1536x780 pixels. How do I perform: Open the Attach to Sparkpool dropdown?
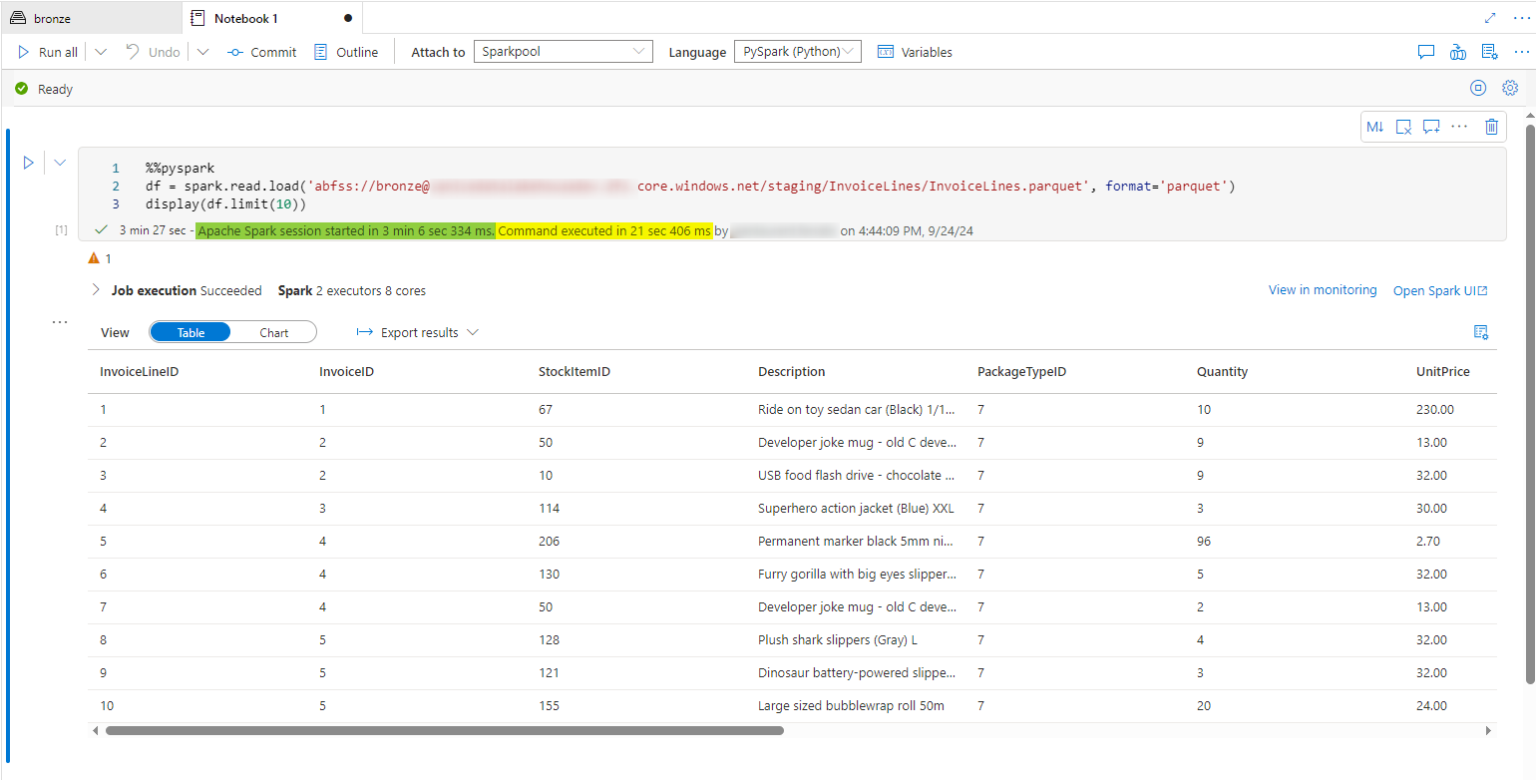564,52
